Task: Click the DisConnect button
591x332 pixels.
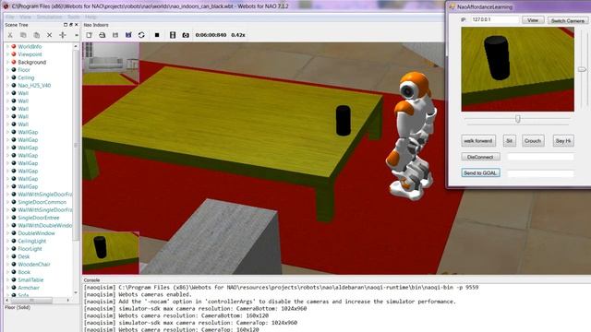Action: tap(480, 157)
